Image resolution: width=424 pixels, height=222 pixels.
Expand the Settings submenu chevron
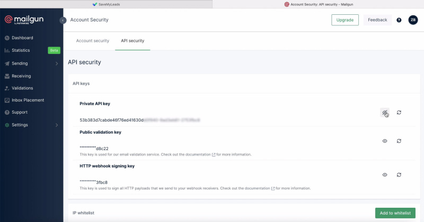coord(57,125)
